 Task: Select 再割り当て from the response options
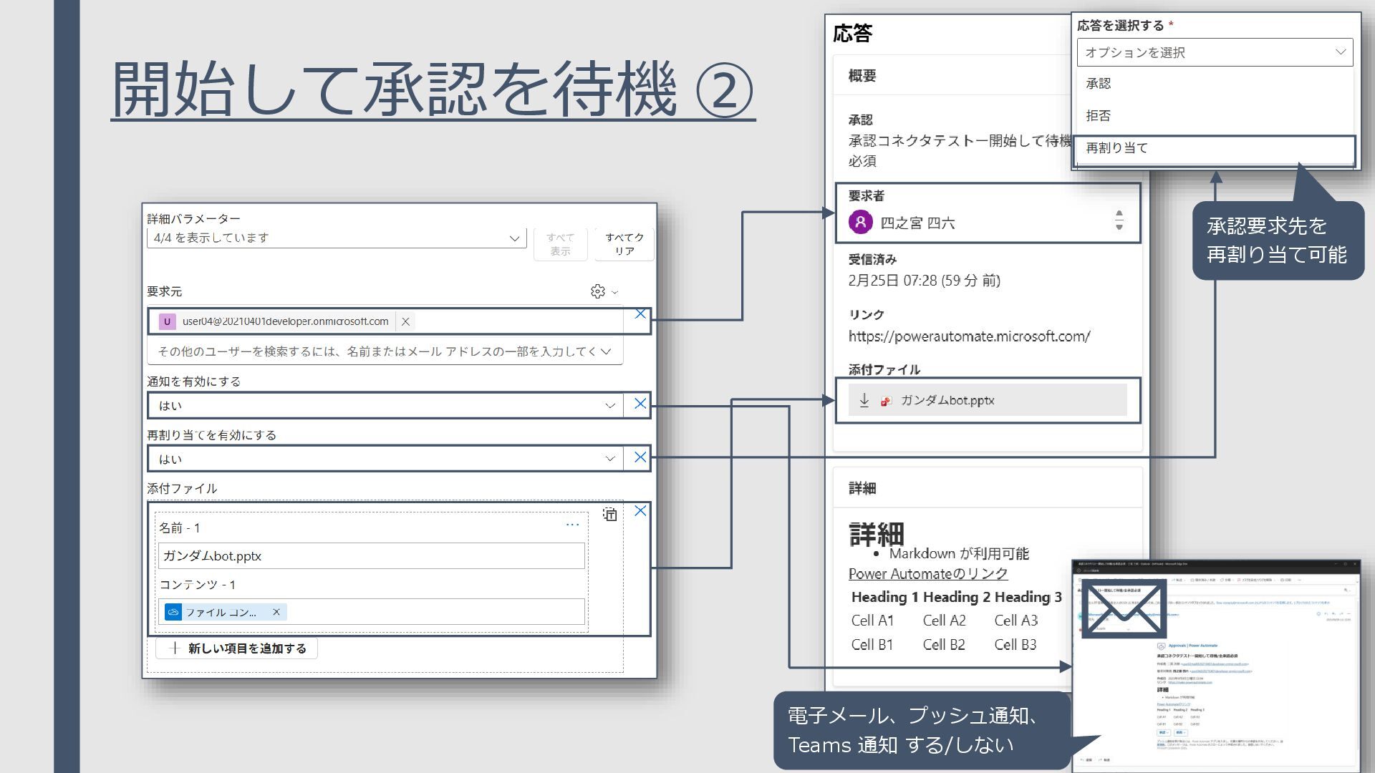(x=1117, y=148)
